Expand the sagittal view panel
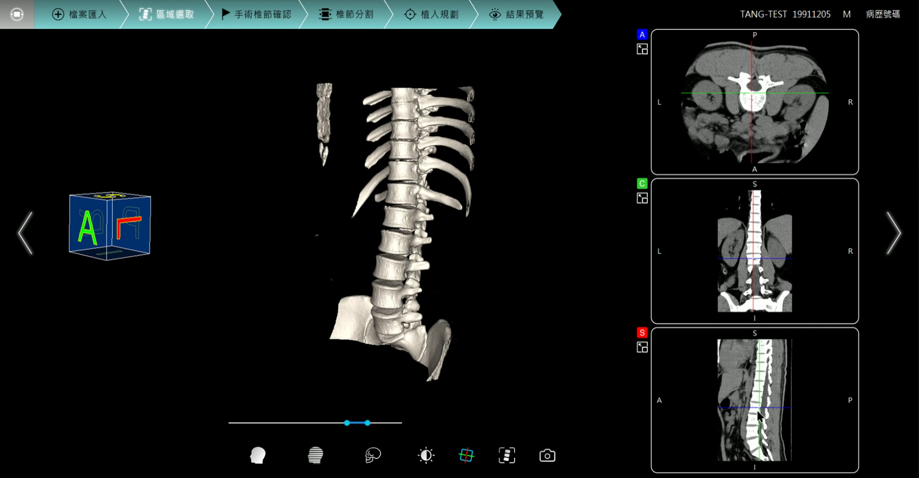Image resolution: width=919 pixels, height=478 pixels. 642,347
